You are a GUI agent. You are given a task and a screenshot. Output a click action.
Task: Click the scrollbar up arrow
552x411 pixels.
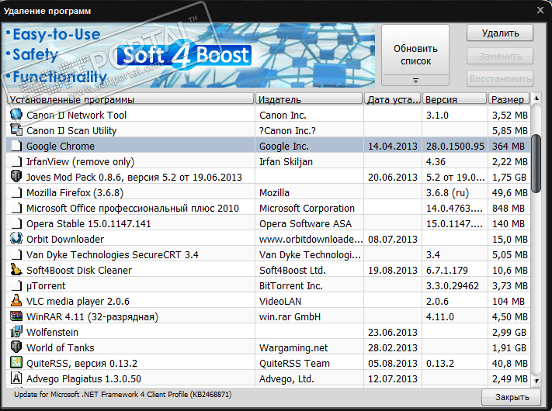tap(536, 98)
